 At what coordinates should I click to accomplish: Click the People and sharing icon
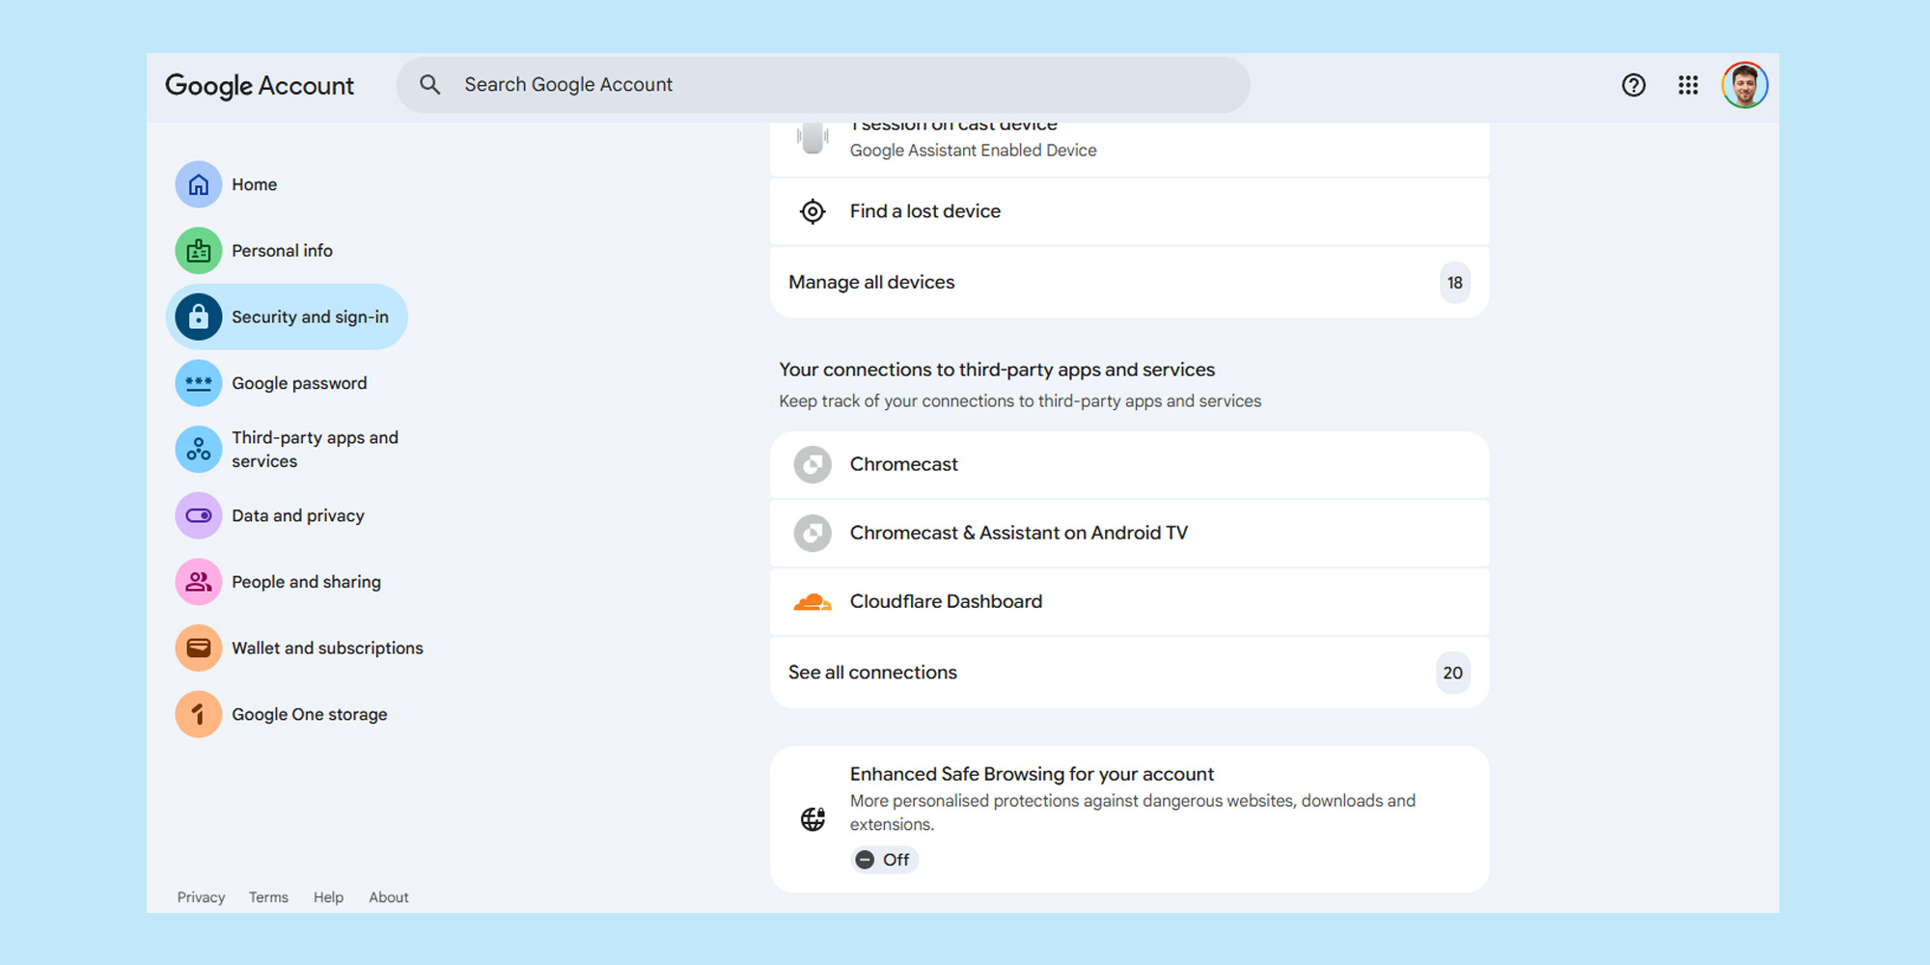pos(199,582)
